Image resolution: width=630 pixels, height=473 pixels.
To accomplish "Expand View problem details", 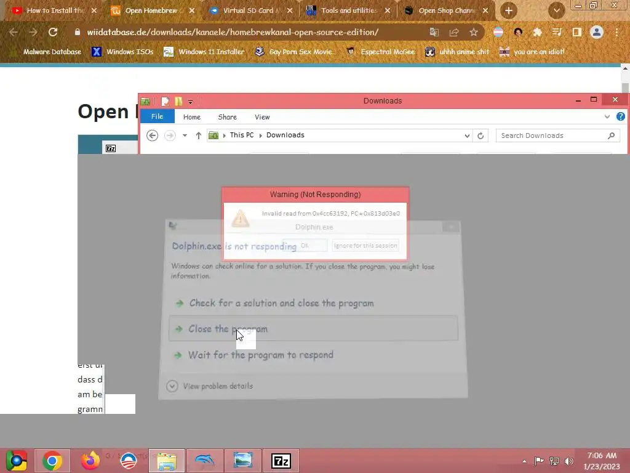I will [210, 386].
